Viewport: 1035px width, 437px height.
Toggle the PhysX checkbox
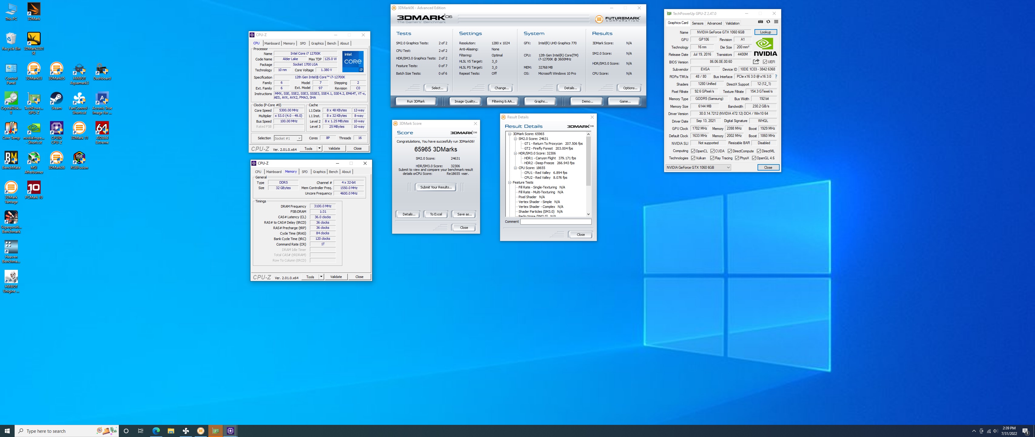737,158
